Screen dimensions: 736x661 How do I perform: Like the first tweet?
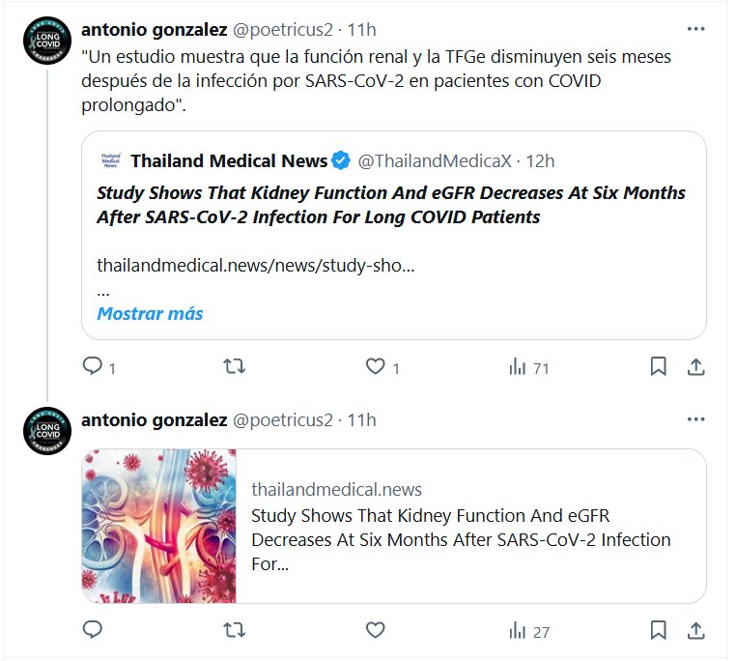(376, 367)
